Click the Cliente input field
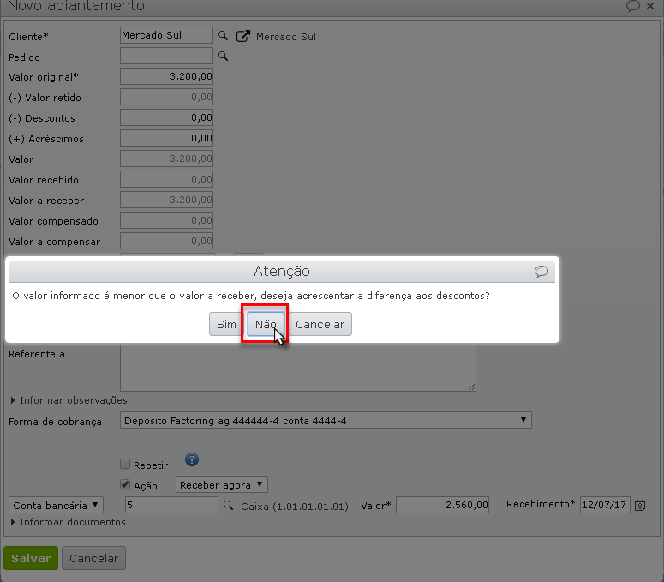Screen dimensions: 664x582 click(x=166, y=35)
